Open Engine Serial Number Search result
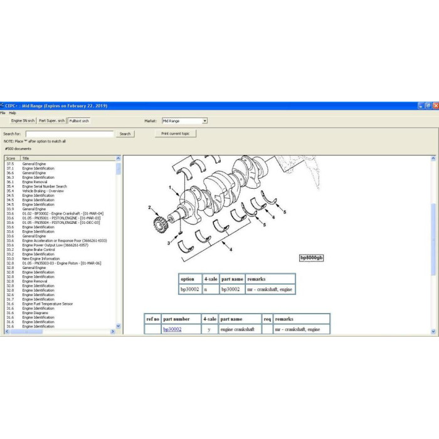Viewport: 439px width, 439px height. click(60, 186)
